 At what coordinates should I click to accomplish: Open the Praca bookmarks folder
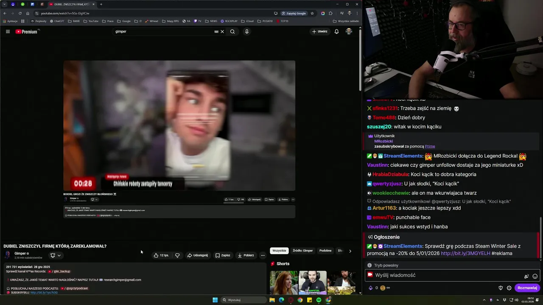tap(108, 21)
